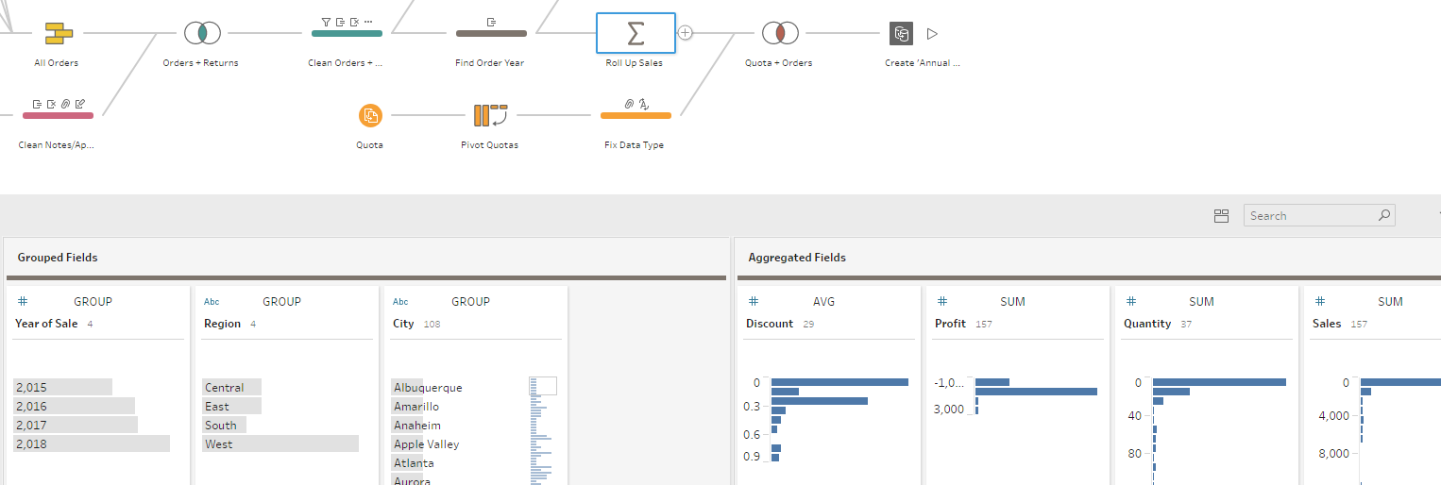1441x485 pixels.
Task: Select the 2,018 value in Year of Sale
Action: [x=31, y=444]
